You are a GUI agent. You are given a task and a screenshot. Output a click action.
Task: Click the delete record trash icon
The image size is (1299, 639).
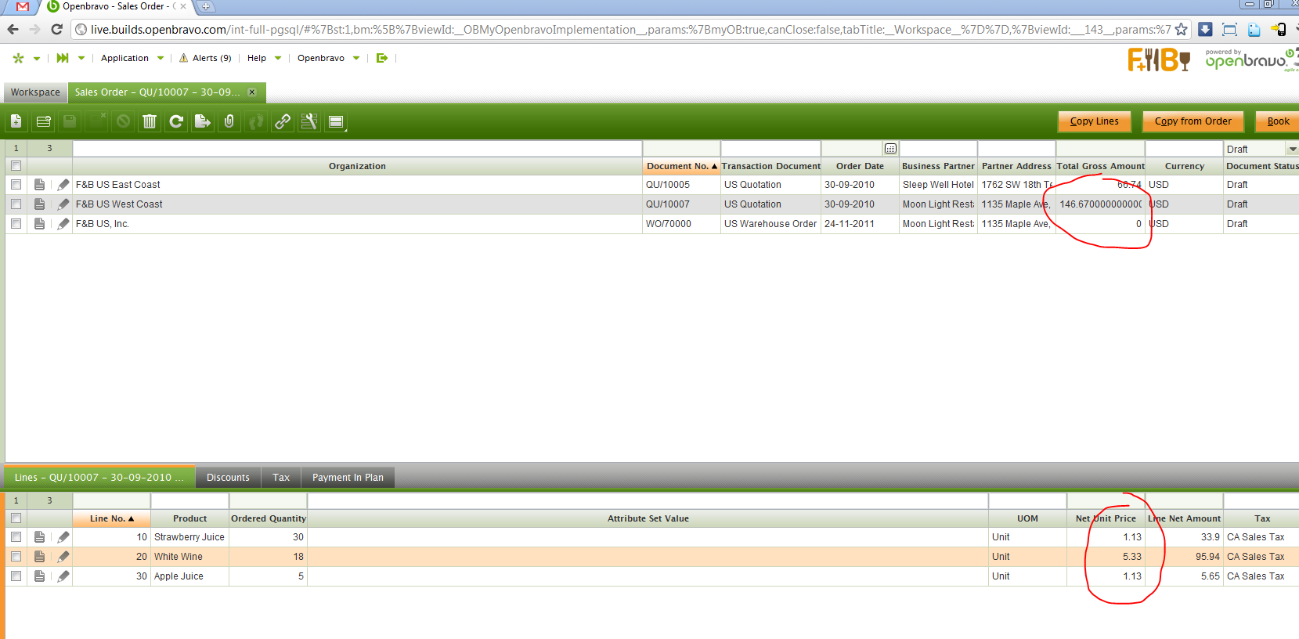point(150,121)
